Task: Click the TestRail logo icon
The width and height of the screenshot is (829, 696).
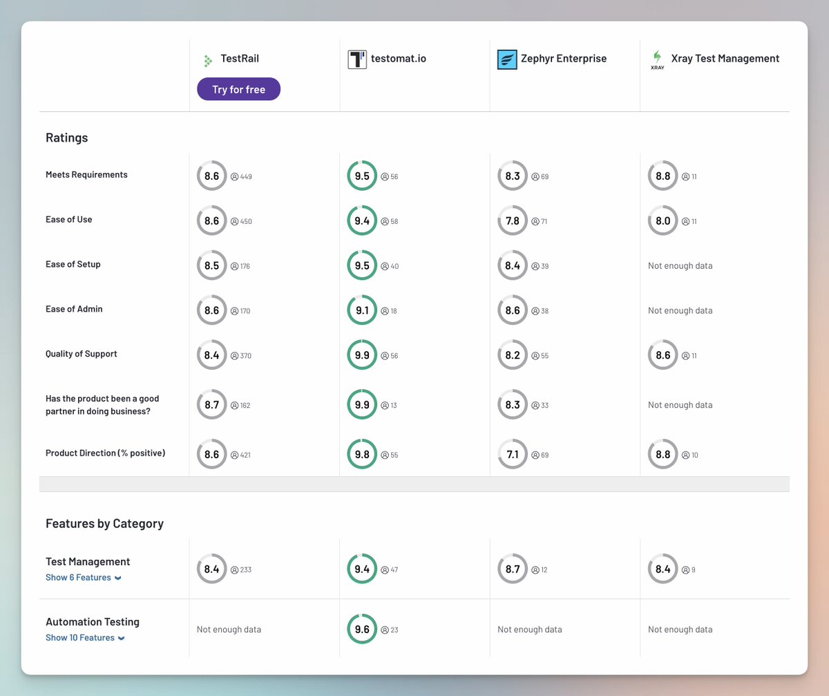Action: coord(208,60)
